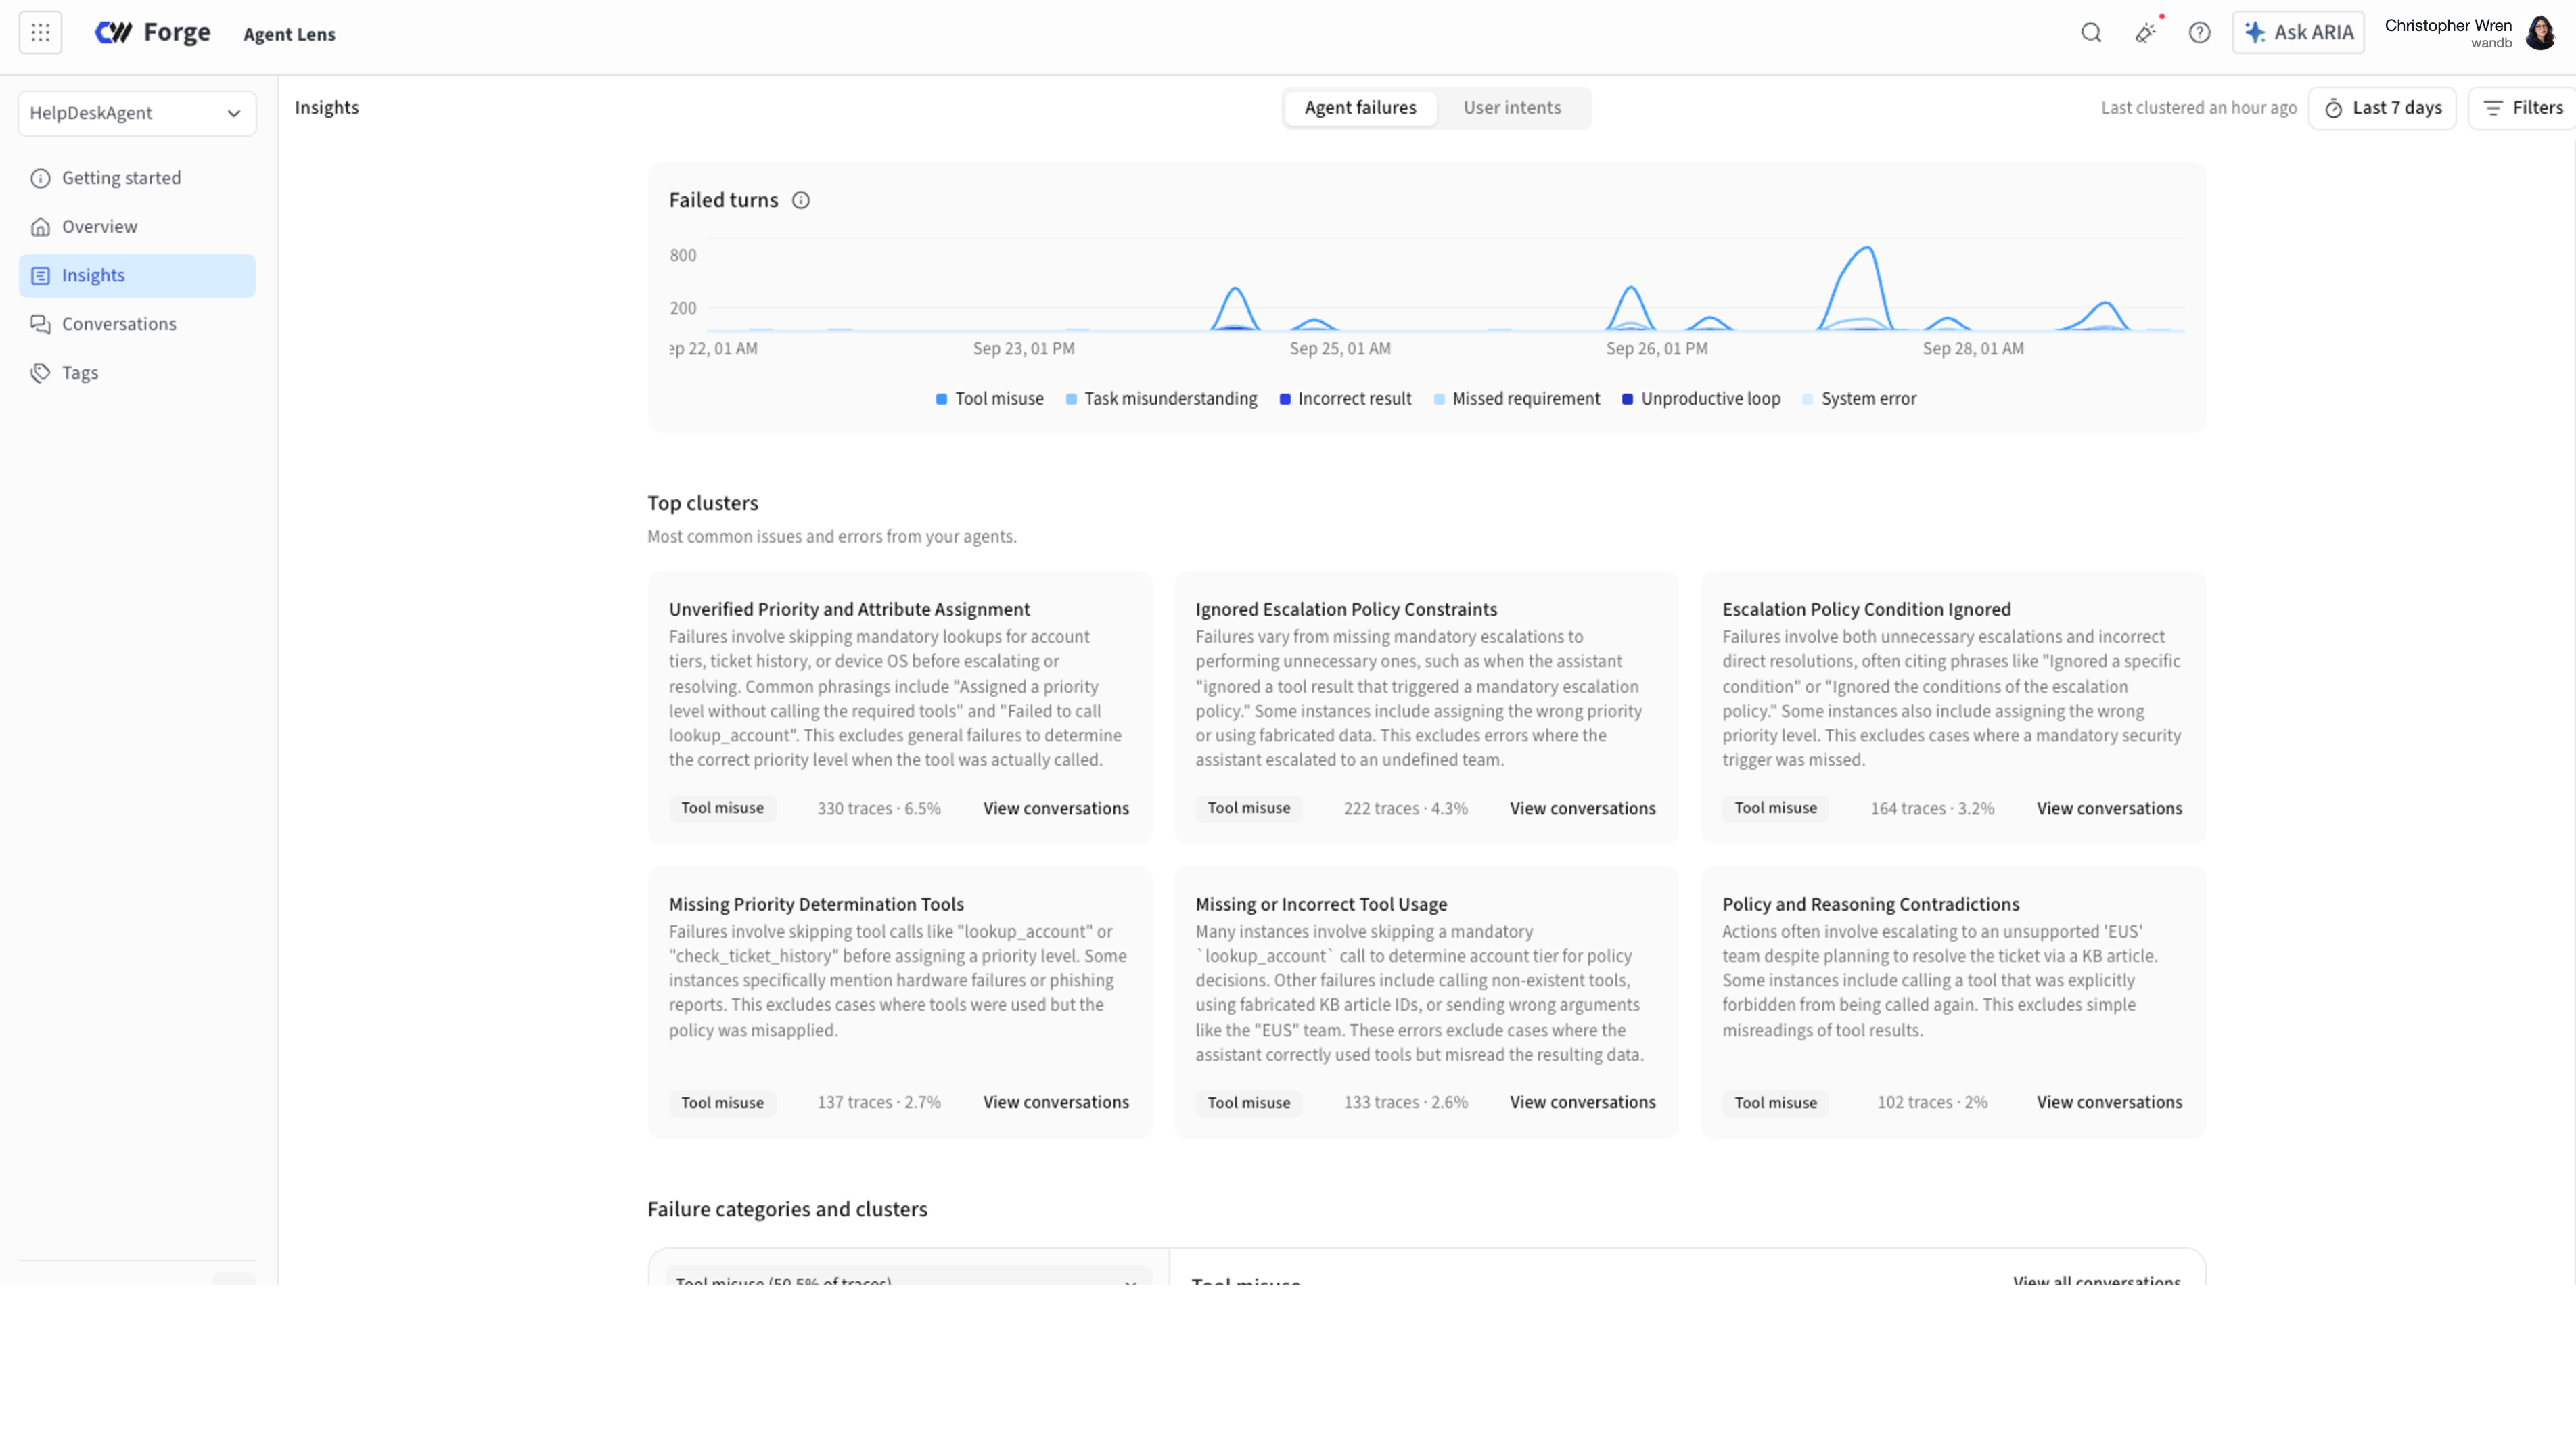2576x1449 pixels.
Task: Click the Agent Lens header label
Action: 289,34
